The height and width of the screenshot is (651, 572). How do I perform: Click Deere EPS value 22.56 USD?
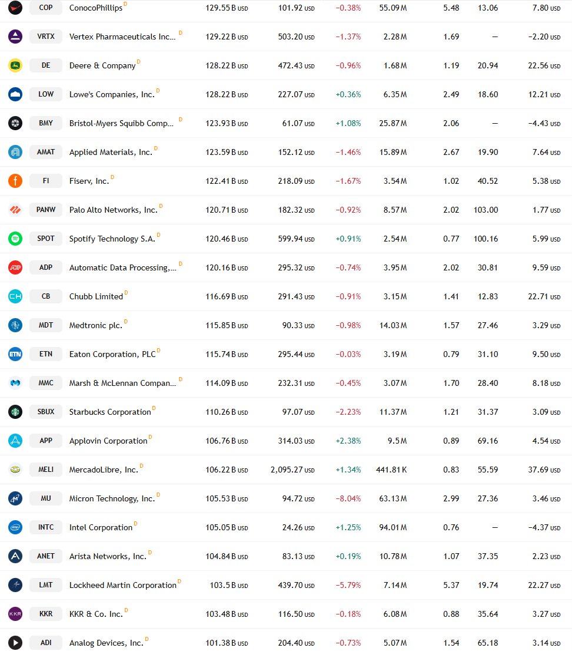tap(544, 65)
